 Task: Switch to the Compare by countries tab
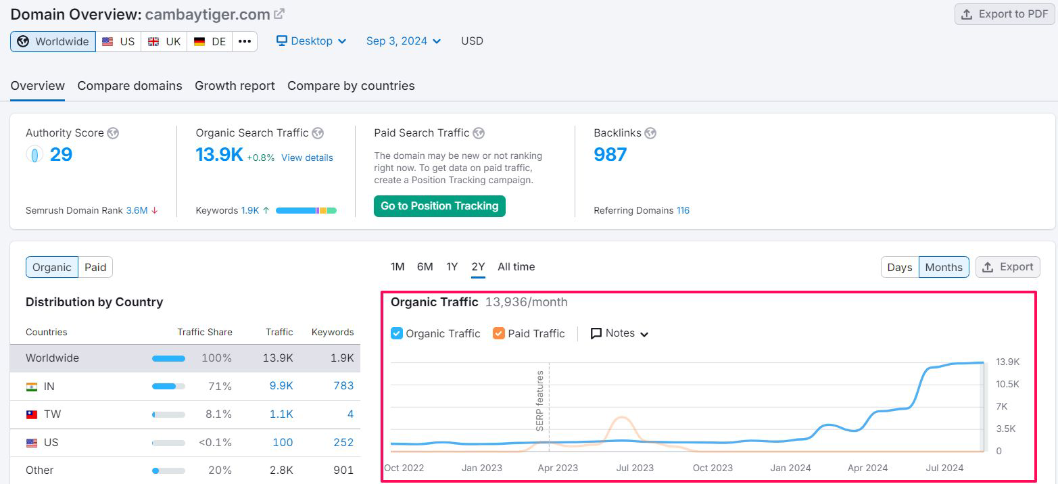pos(351,86)
